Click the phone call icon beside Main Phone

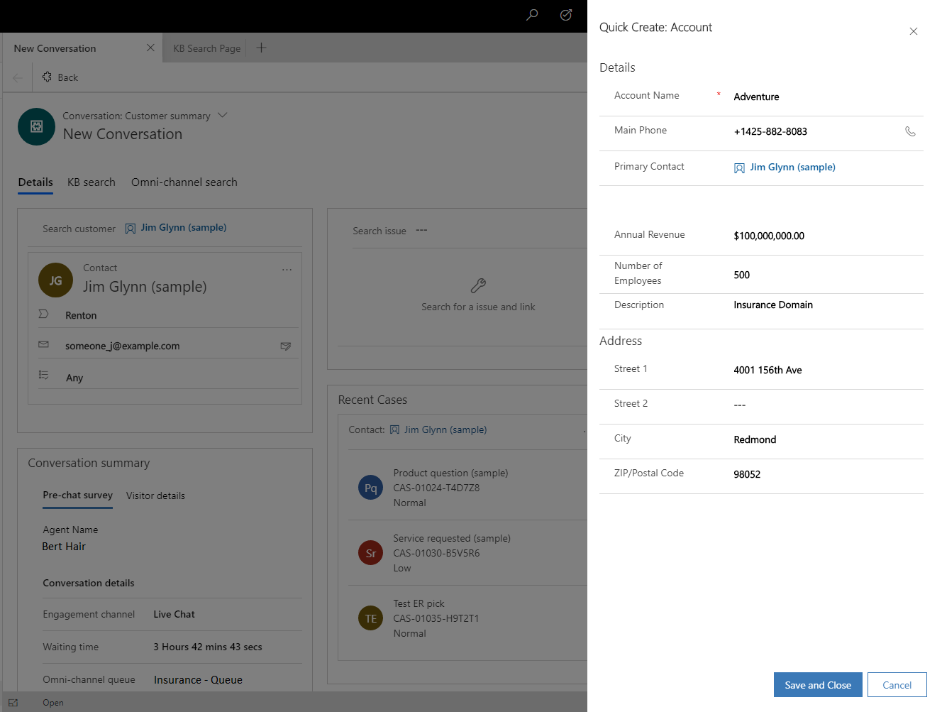click(x=910, y=131)
